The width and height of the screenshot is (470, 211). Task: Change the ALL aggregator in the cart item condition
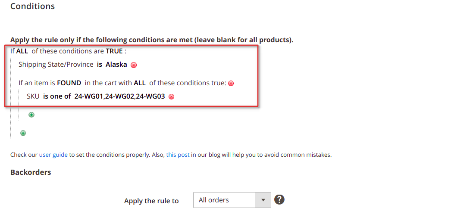pyautogui.click(x=140, y=83)
